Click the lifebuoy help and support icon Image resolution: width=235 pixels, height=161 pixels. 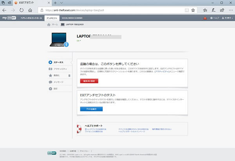79,129
